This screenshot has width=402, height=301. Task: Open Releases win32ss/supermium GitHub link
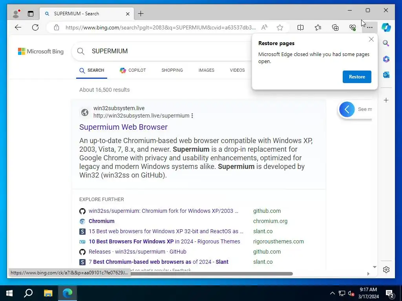(137, 252)
